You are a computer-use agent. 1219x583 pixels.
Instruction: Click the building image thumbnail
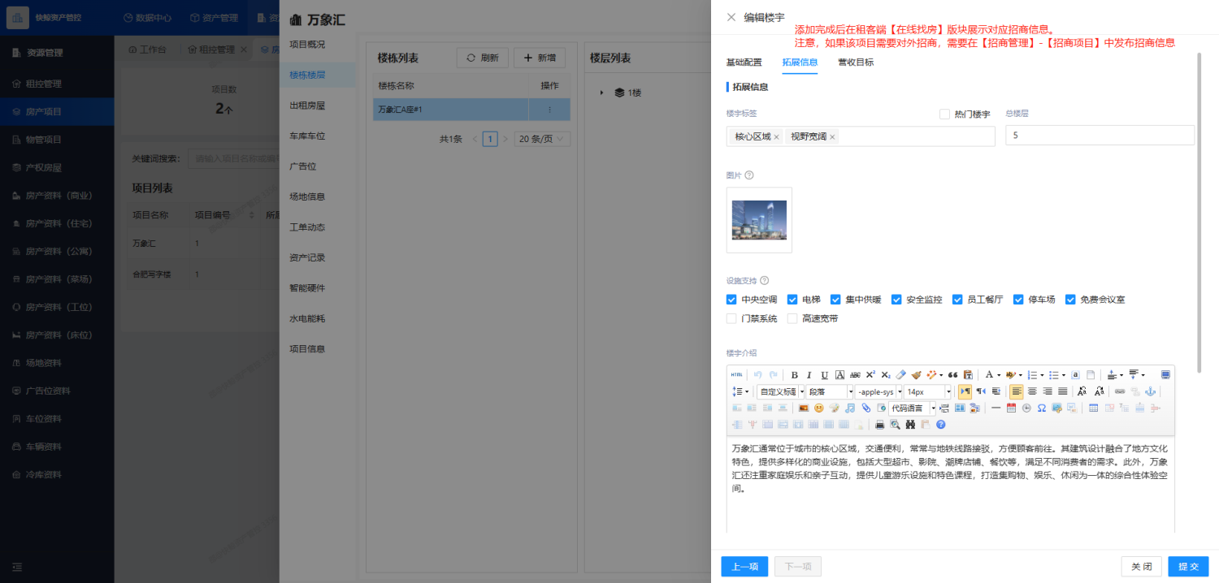point(759,220)
